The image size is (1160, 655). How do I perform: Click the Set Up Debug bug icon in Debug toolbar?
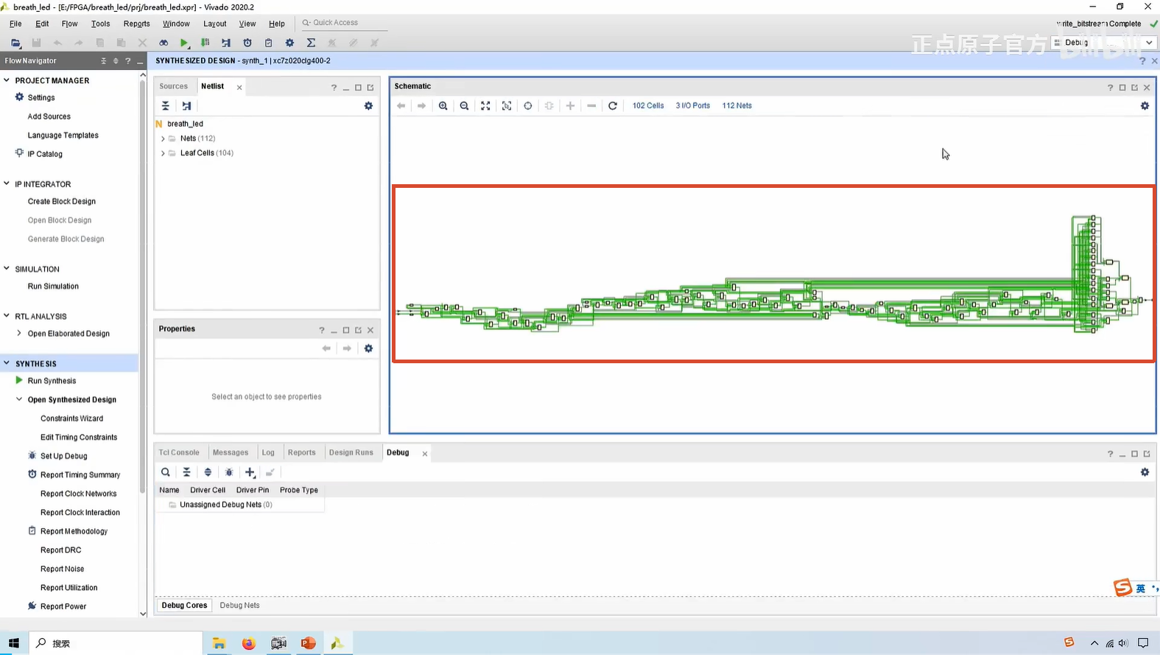point(229,472)
